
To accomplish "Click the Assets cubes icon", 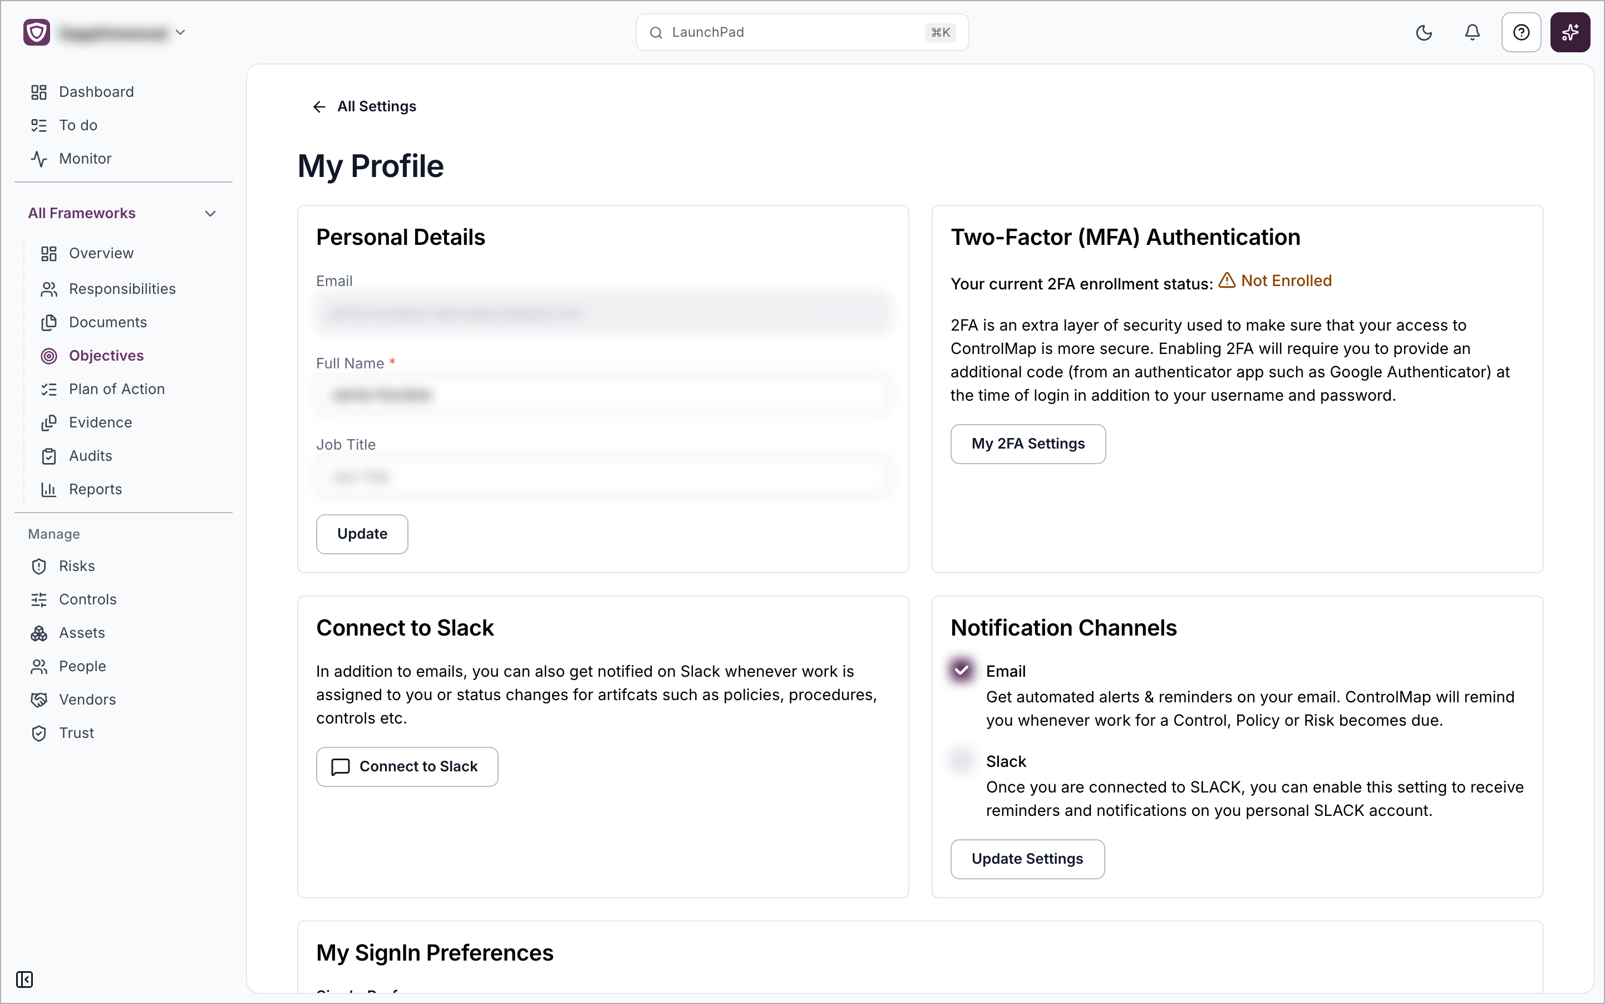I will (39, 633).
